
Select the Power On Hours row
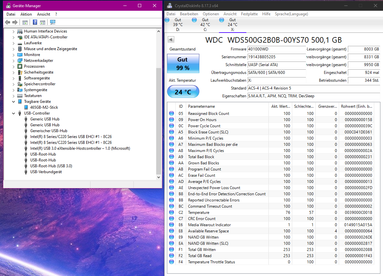270,120
